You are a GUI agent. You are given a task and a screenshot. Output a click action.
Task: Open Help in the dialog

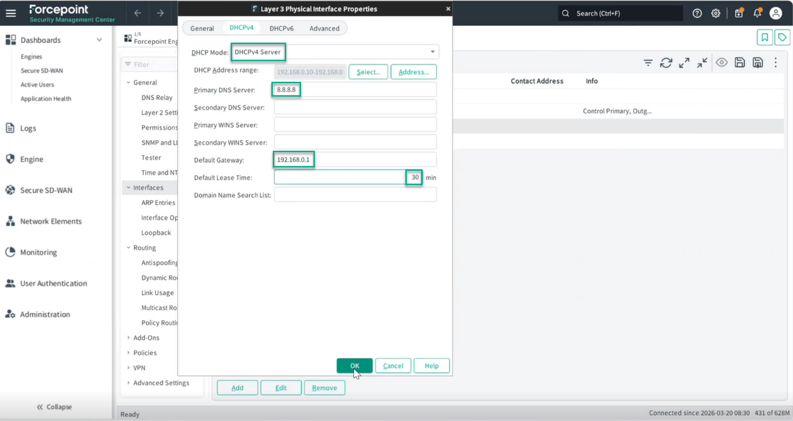[x=431, y=366]
